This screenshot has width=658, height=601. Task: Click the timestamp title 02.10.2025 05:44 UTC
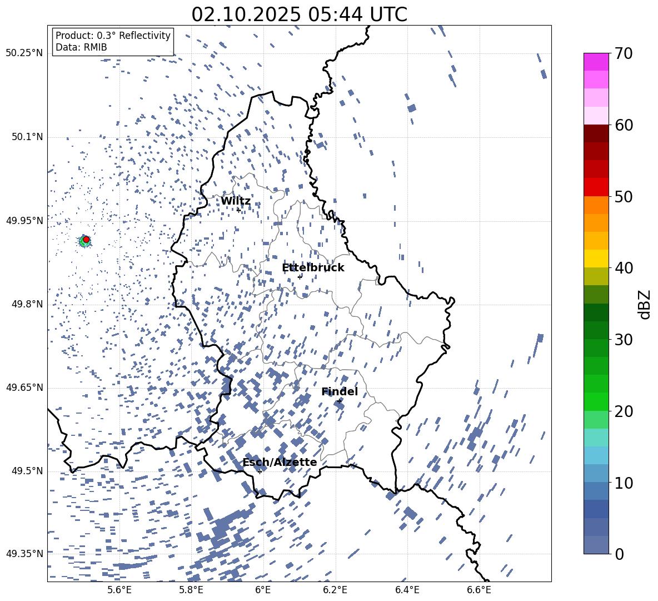299,14
